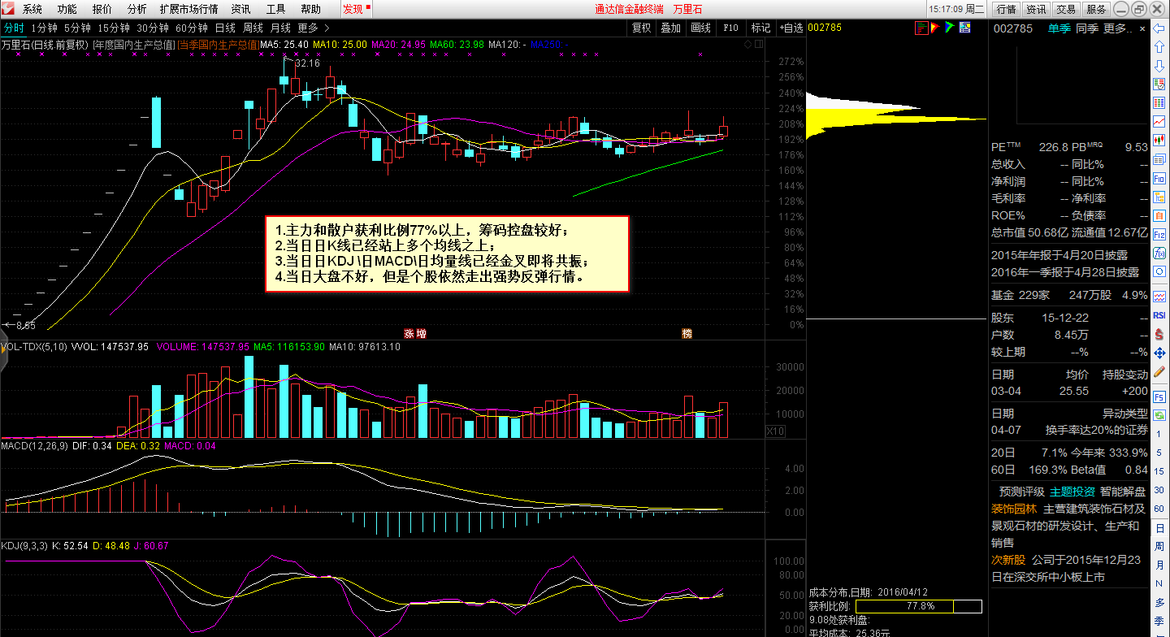1170x637 pixels.
Task: Open the 叠加 overlay dropdown
Action: pyautogui.click(x=671, y=28)
